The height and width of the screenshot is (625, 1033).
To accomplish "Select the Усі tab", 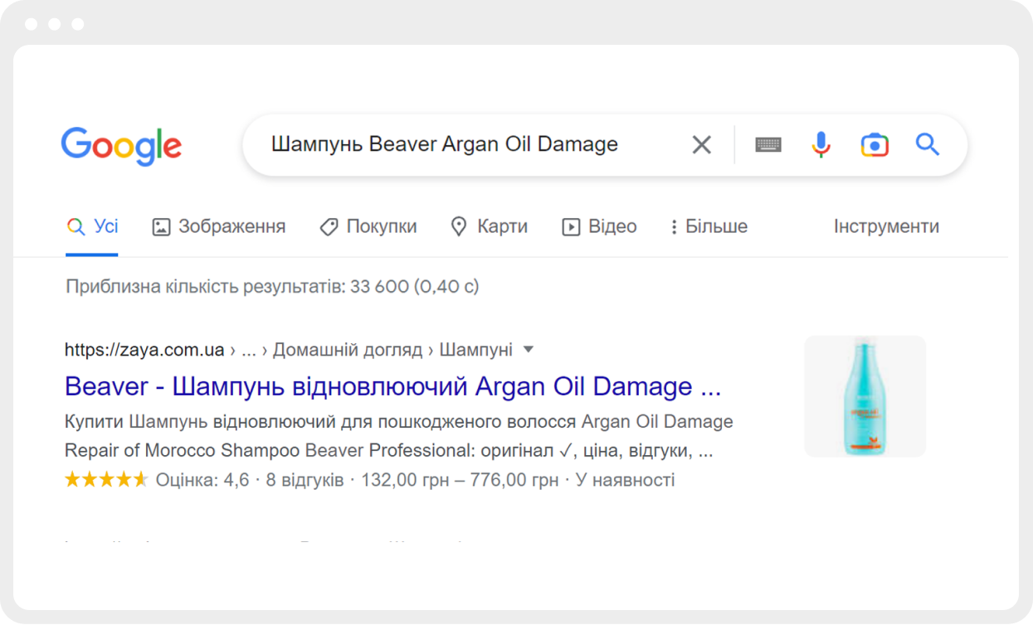I will click(93, 226).
